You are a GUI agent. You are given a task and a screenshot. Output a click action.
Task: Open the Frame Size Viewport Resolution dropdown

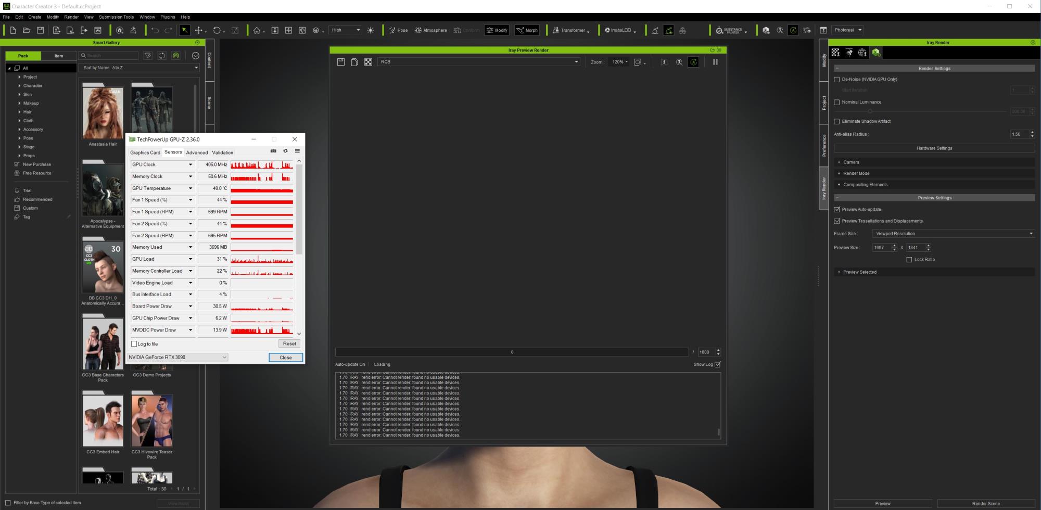954,234
